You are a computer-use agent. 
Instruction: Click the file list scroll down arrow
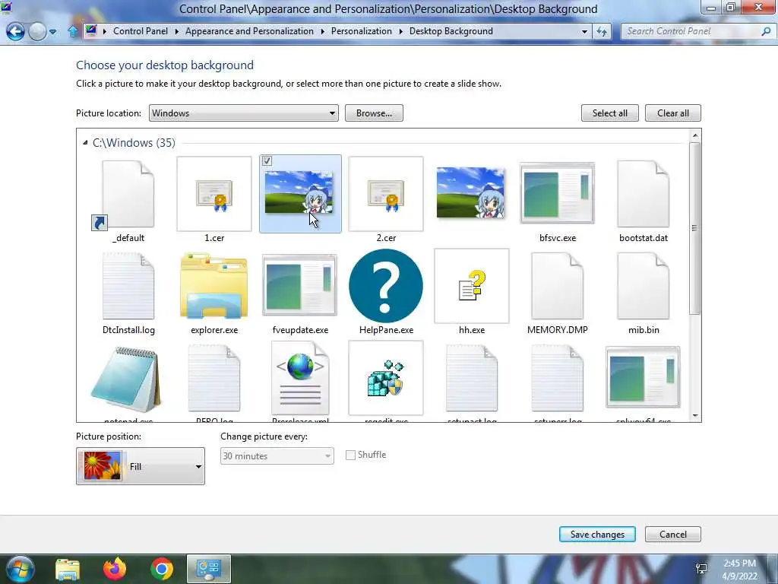(695, 416)
